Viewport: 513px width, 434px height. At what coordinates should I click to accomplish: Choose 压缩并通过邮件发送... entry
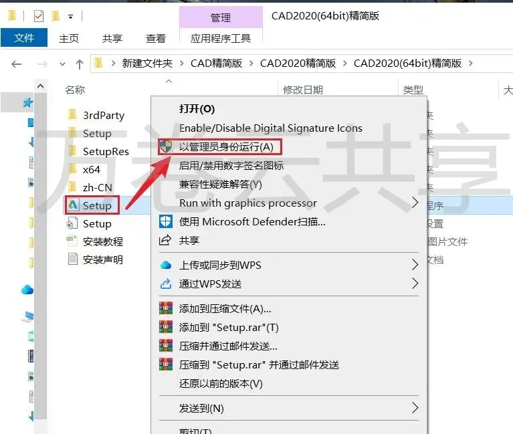point(228,346)
